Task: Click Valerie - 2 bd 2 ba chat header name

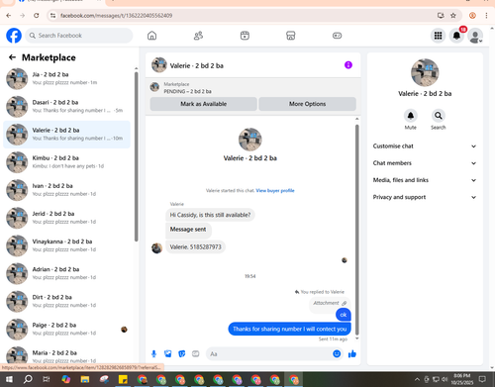Action: (196, 65)
